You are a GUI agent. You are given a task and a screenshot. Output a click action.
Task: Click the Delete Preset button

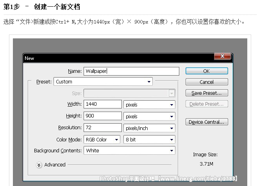click(x=207, y=104)
